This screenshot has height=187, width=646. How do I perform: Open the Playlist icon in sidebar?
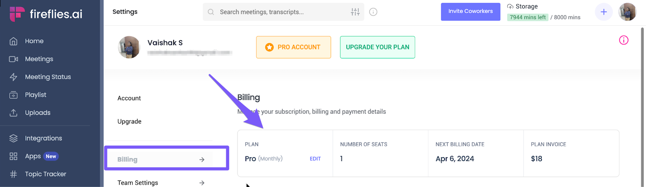pyautogui.click(x=13, y=95)
